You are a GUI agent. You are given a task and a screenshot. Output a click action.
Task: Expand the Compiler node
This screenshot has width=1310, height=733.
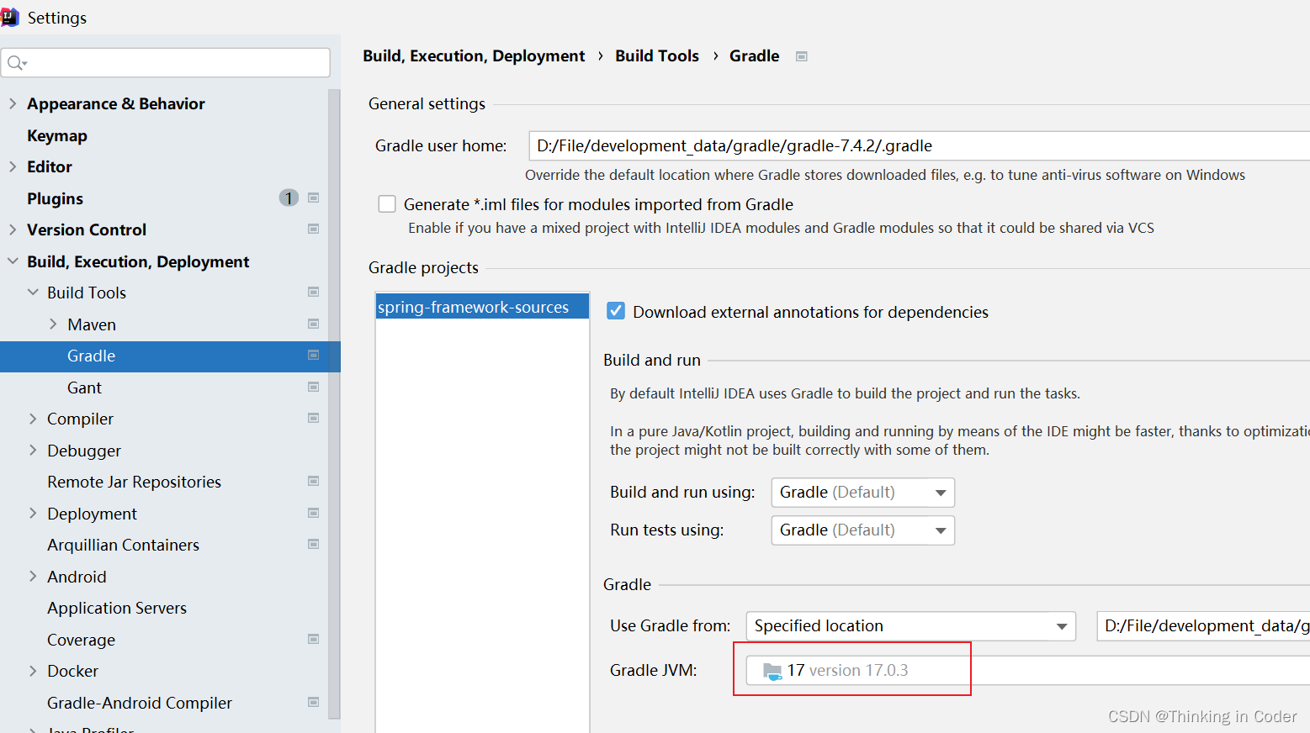[x=33, y=419]
